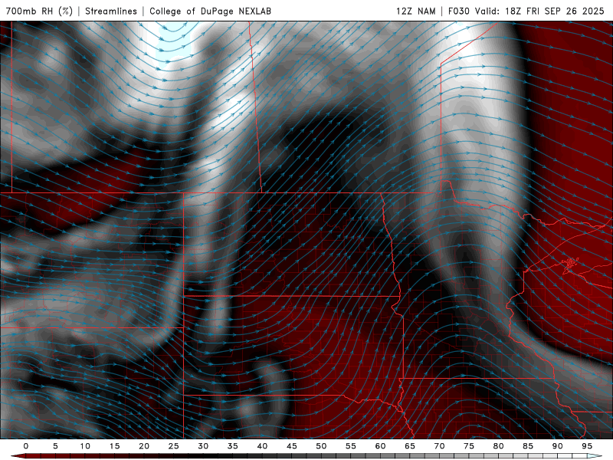This screenshot has height=460, width=613.
Task: Click the colorbar label "95"
Action: click(587, 446)
